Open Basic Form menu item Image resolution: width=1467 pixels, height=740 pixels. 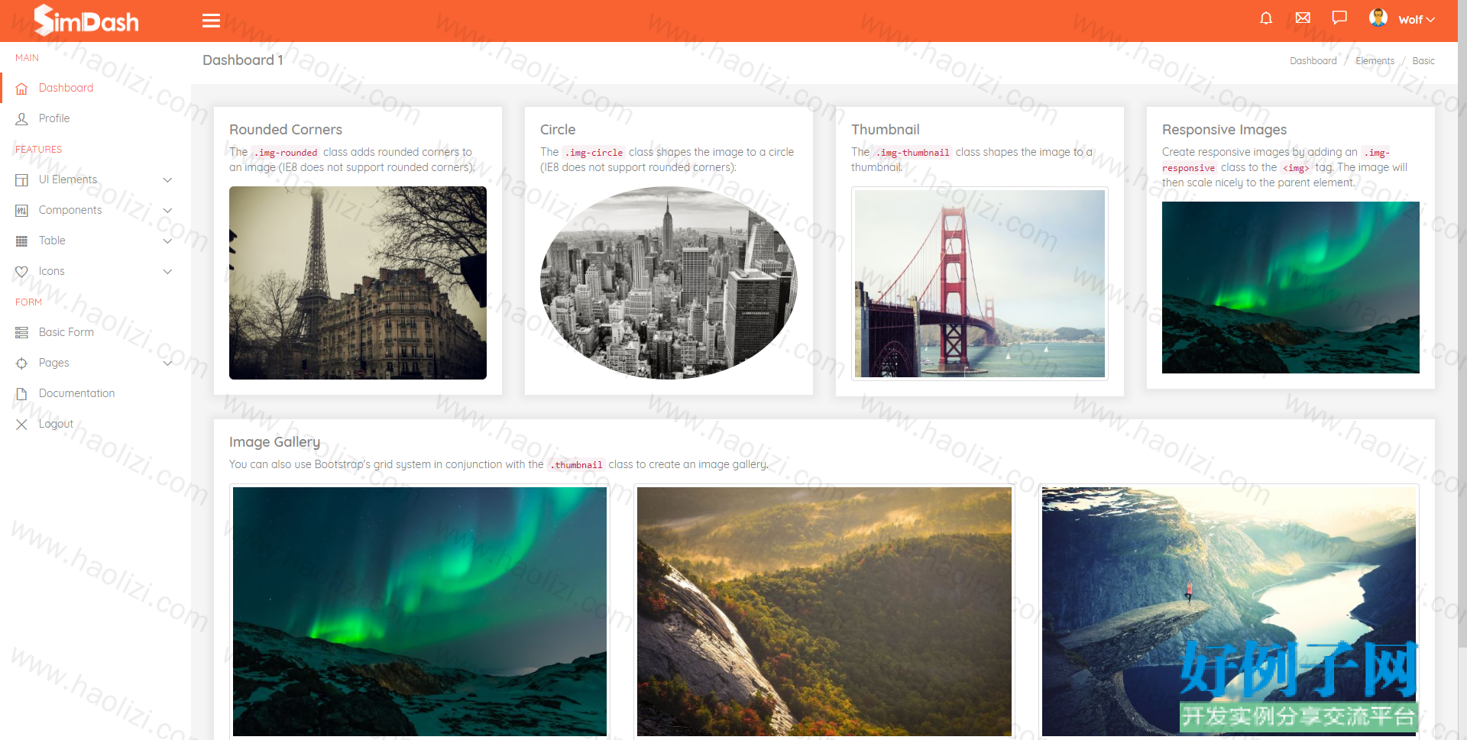point(66,332)
